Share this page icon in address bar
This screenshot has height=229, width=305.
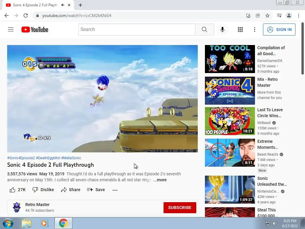(258, 16)
